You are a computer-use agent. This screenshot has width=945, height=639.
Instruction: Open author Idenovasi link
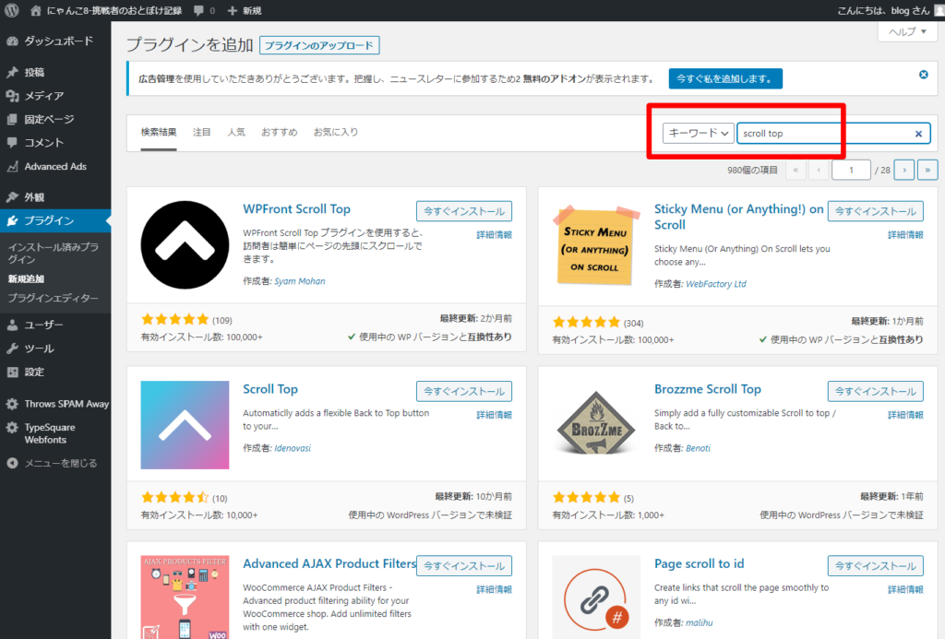tap(293, 448)
